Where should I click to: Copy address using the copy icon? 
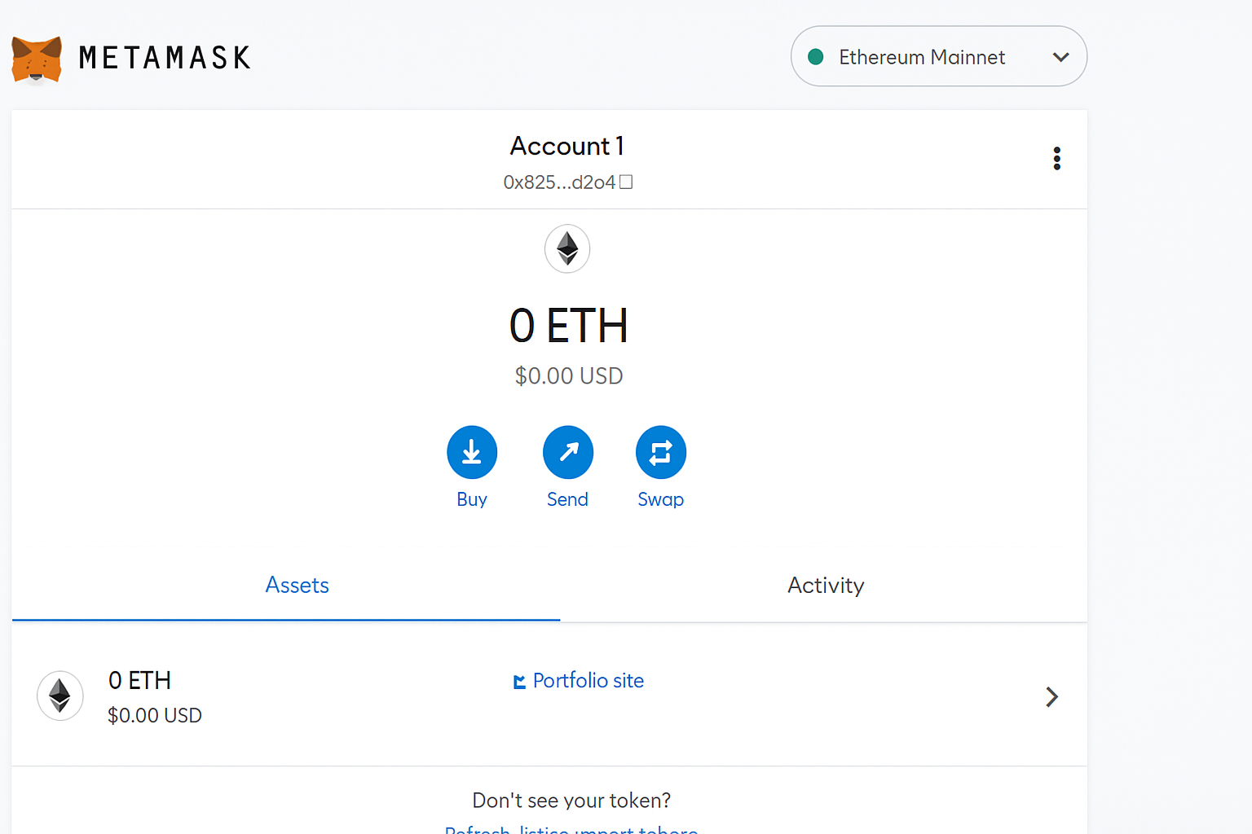[626, 182]
